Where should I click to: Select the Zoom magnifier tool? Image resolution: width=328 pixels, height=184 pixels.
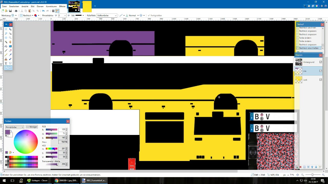pyautogui.click(x=10, y=38)
